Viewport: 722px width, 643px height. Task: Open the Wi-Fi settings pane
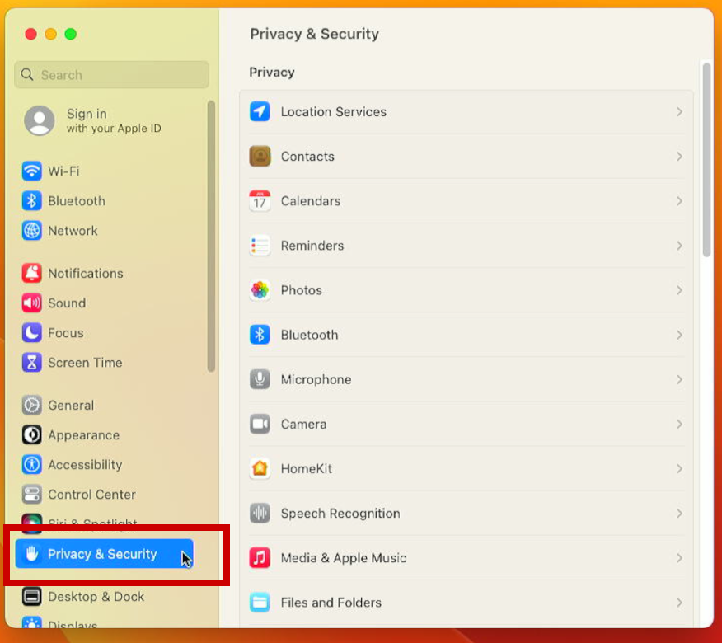tap(63, 171)
